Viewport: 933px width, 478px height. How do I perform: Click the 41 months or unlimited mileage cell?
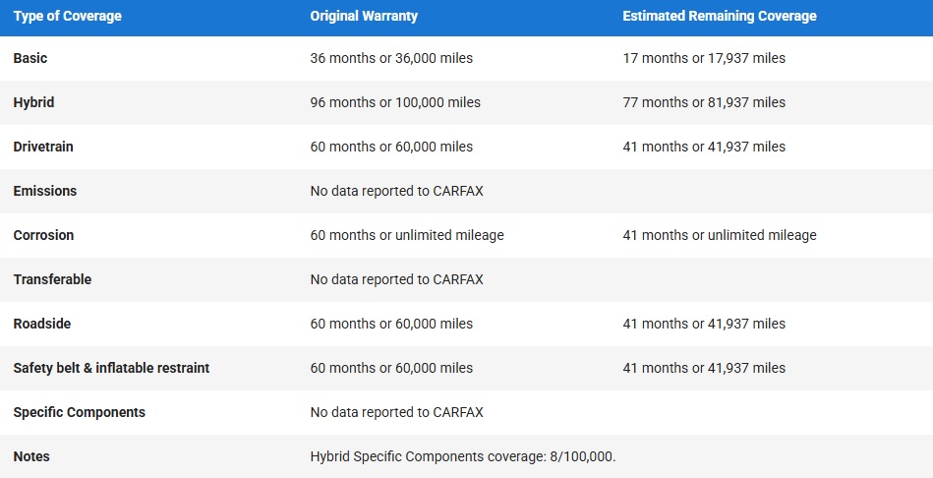tap(720, 235)
